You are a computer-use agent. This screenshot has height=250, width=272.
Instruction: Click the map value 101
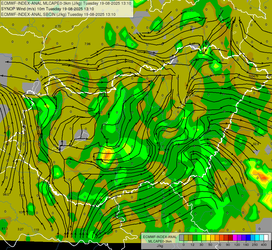point(21,212)
